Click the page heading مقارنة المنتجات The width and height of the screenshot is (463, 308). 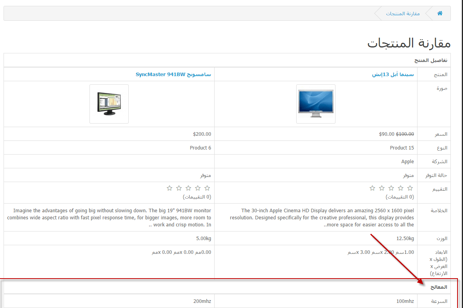409,44
